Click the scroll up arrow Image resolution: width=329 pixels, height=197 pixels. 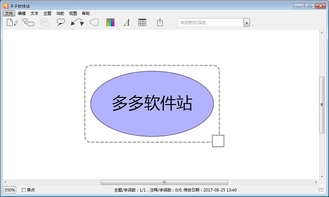[322, 33]
